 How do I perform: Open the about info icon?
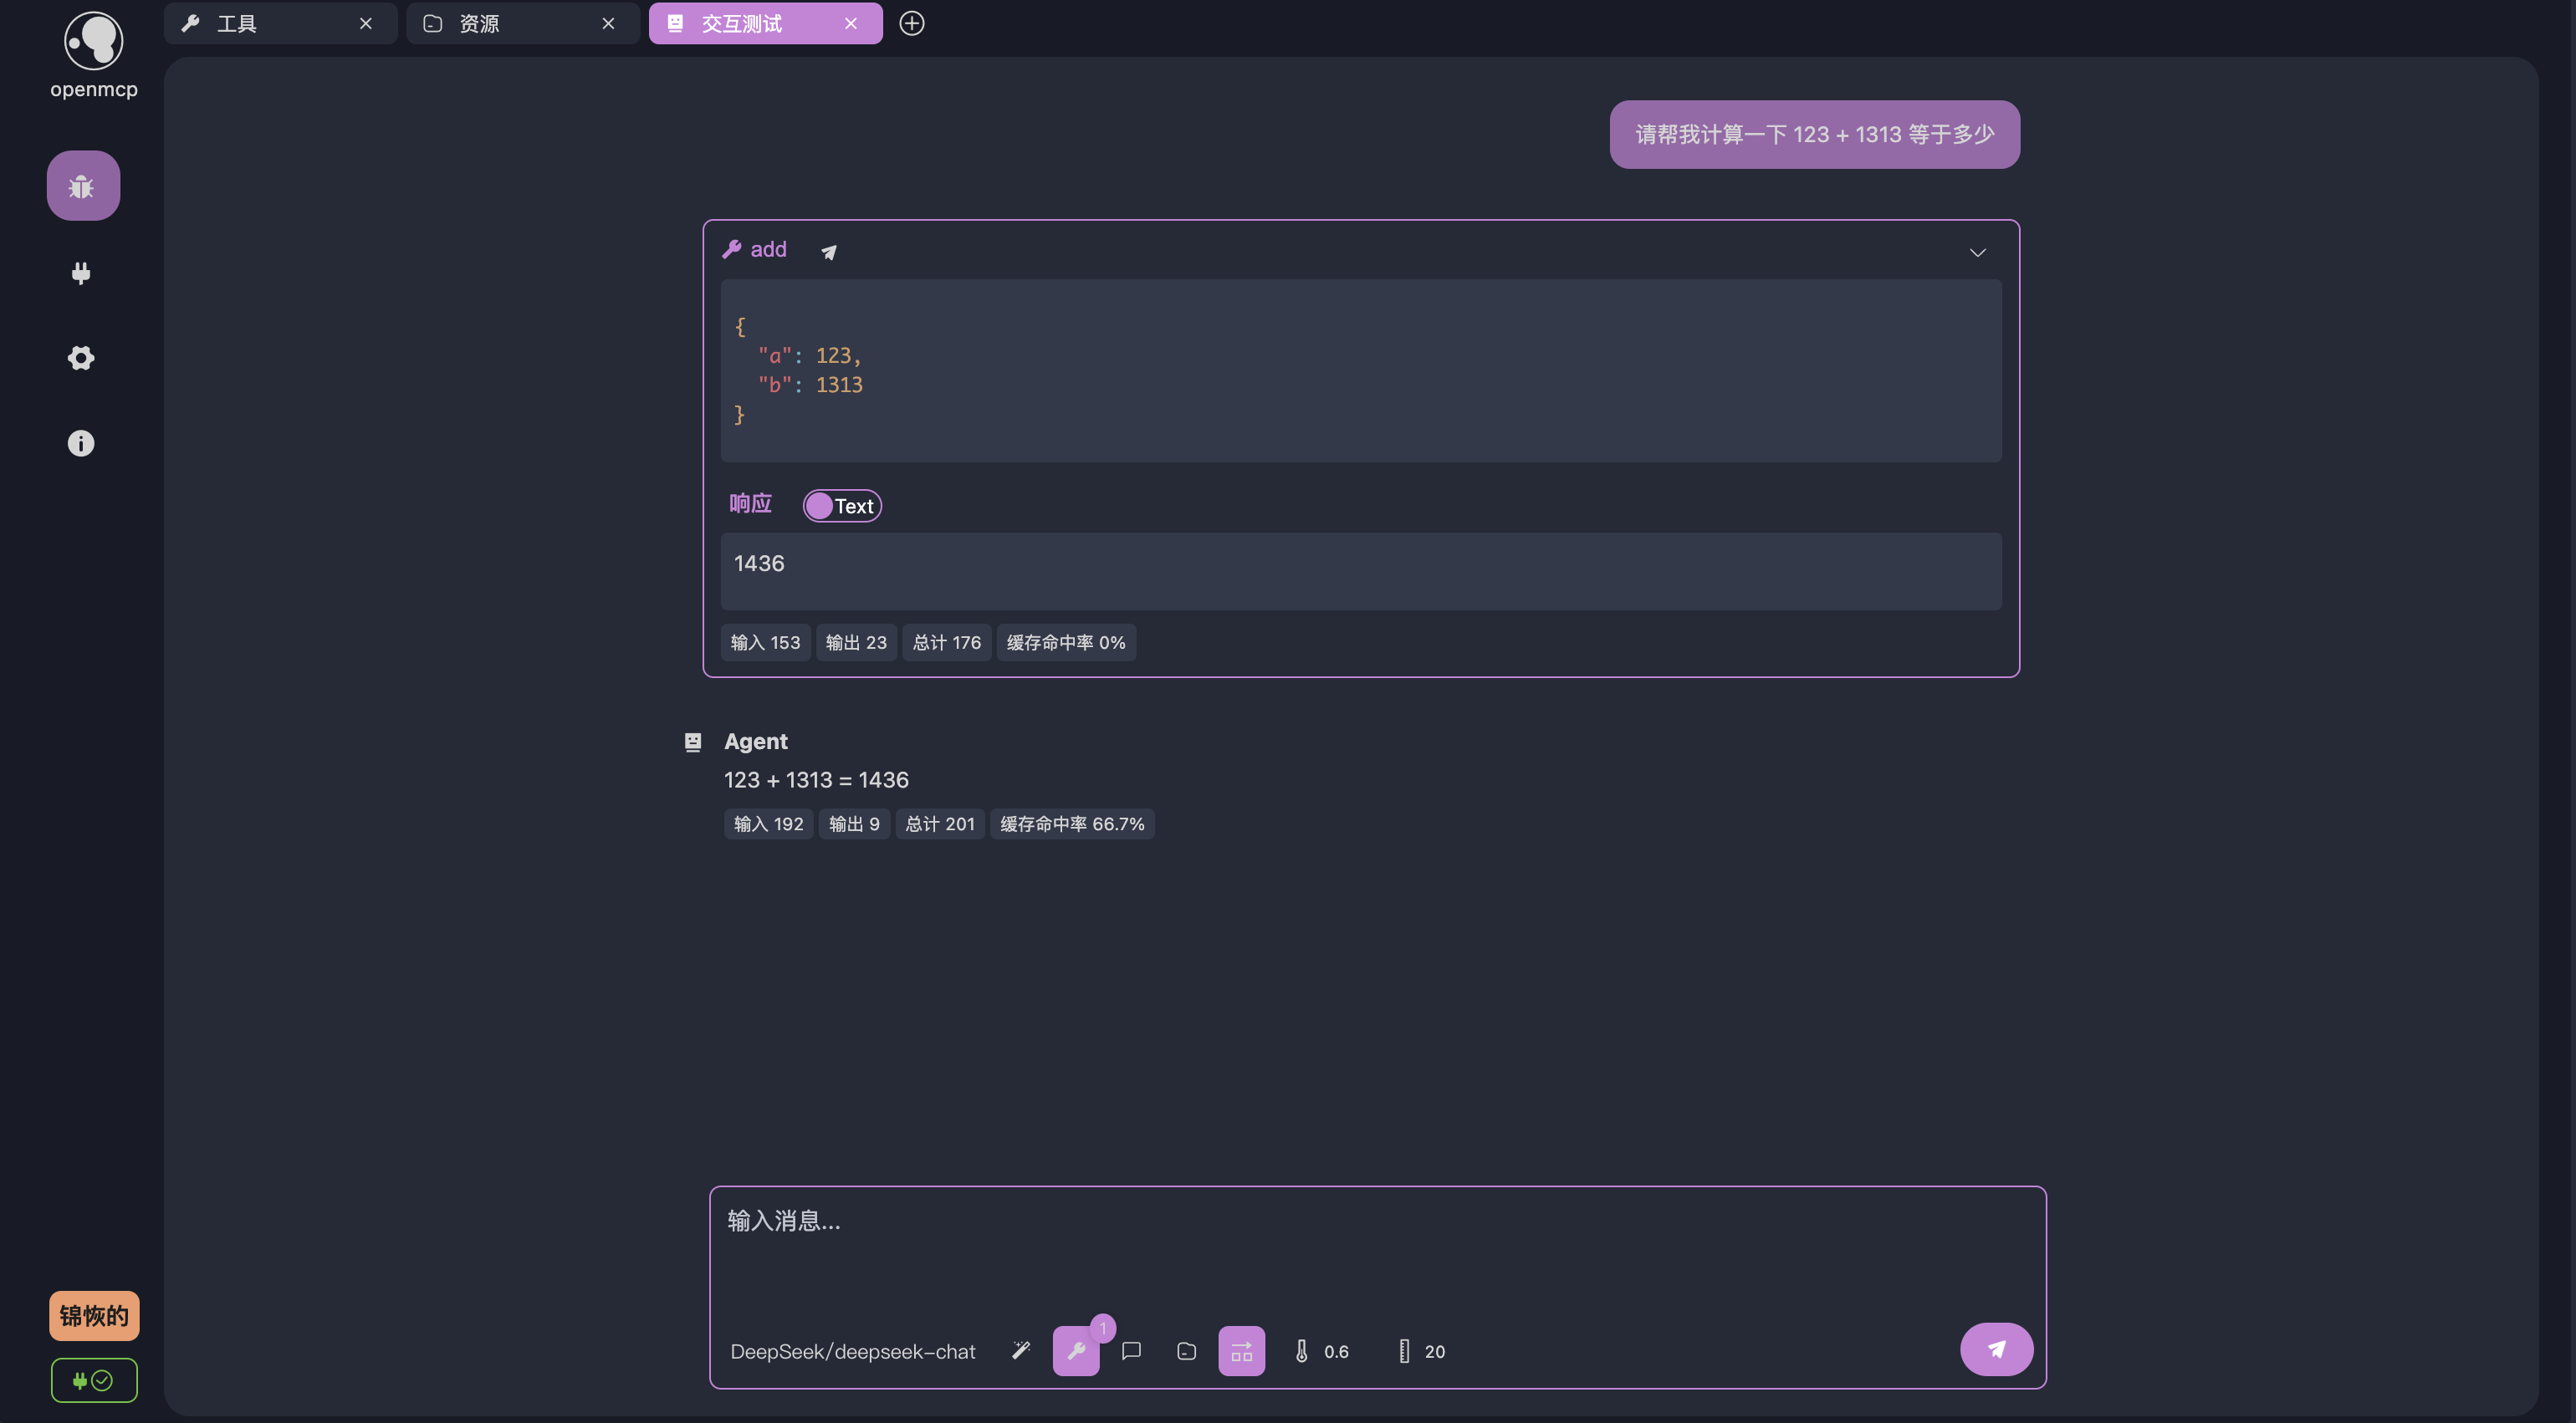(x=81, y=443)
